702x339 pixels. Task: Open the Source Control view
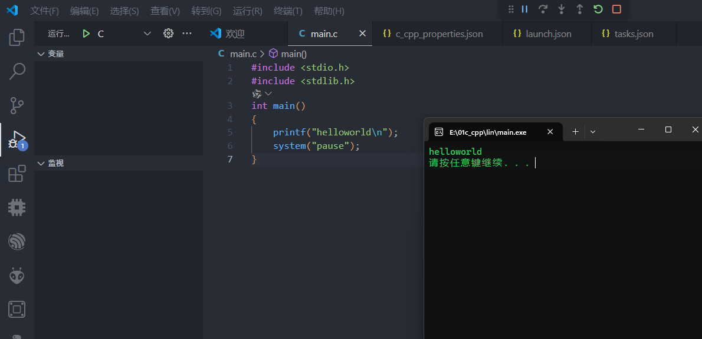[17, 105]
